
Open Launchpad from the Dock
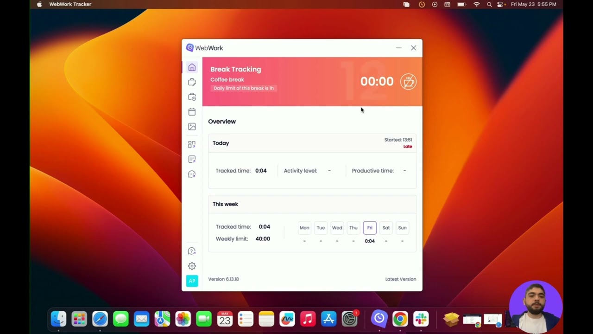pos(79,319)
